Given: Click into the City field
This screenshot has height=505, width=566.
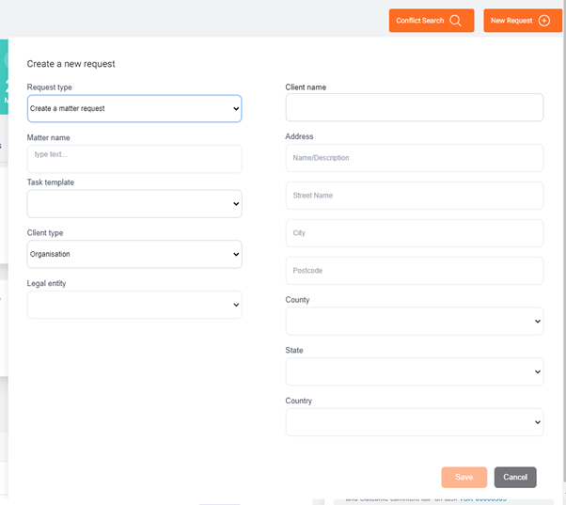Looking at the screenshot, I should (x=415, y=233).
